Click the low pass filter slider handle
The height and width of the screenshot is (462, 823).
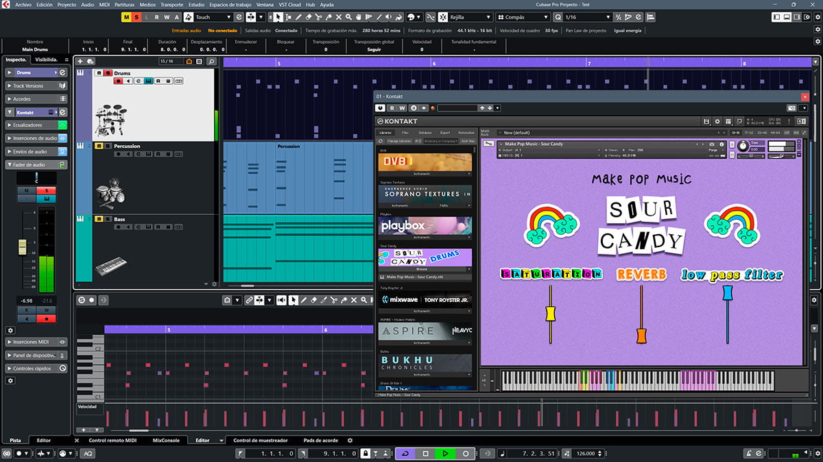728,293
